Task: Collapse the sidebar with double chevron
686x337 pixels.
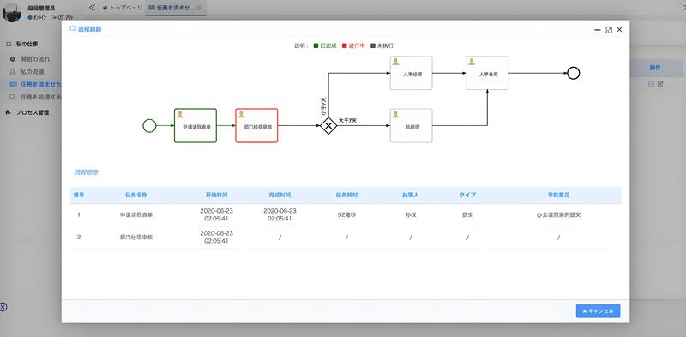Action: [x=92, y=8]
